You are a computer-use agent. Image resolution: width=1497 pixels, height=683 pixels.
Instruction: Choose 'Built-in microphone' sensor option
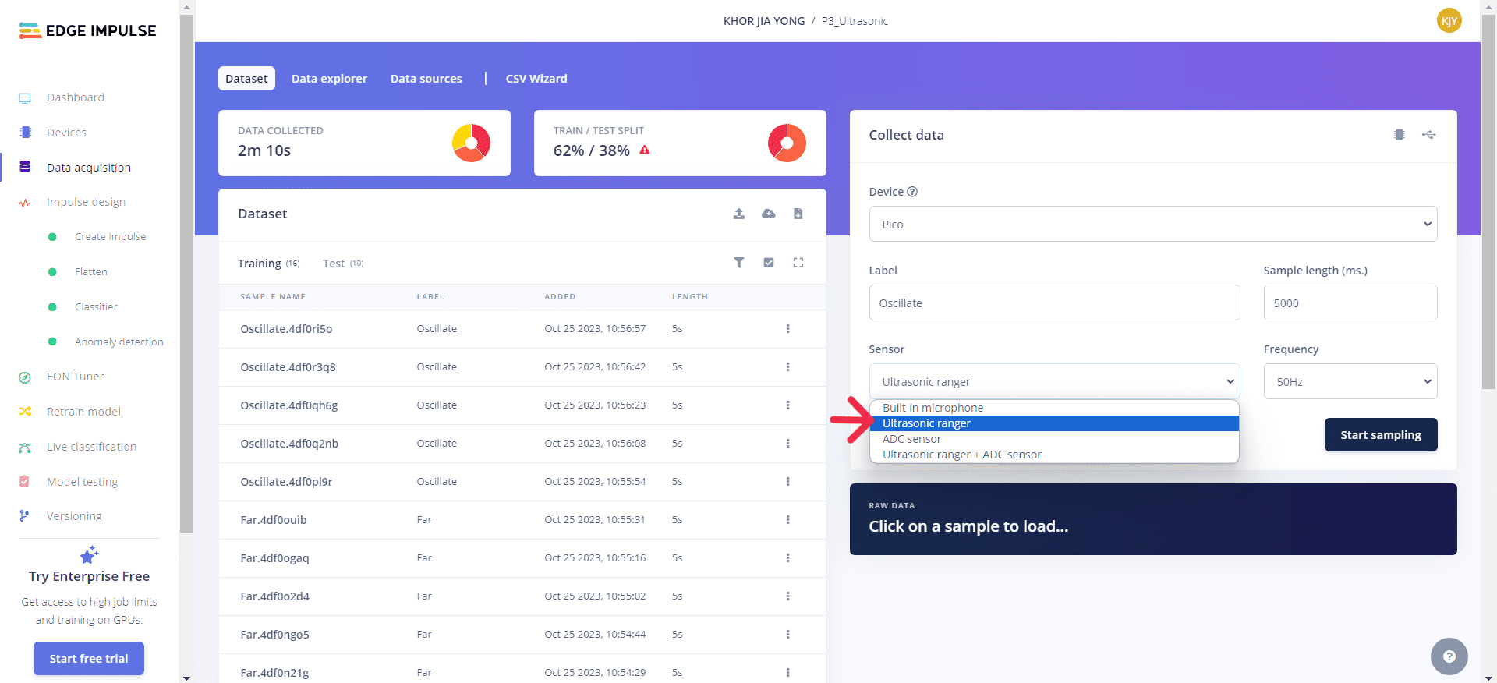[933, 408]
